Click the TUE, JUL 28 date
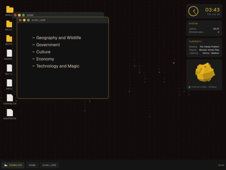The width and height of the screenshot is (226, 170). tap(213, 14)
